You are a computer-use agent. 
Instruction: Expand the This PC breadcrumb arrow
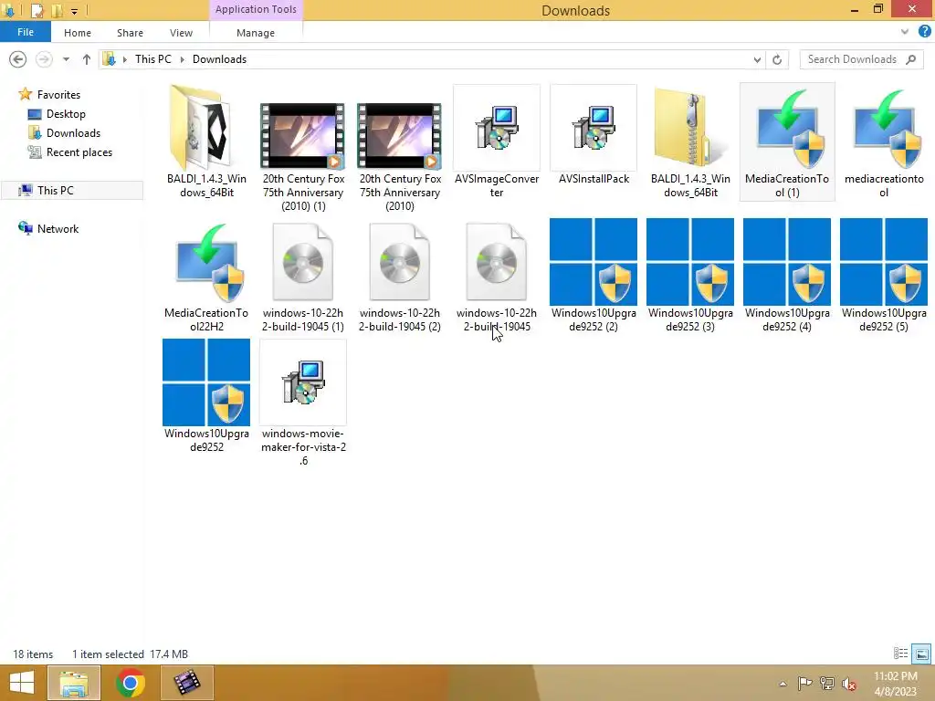pos(182,59)
